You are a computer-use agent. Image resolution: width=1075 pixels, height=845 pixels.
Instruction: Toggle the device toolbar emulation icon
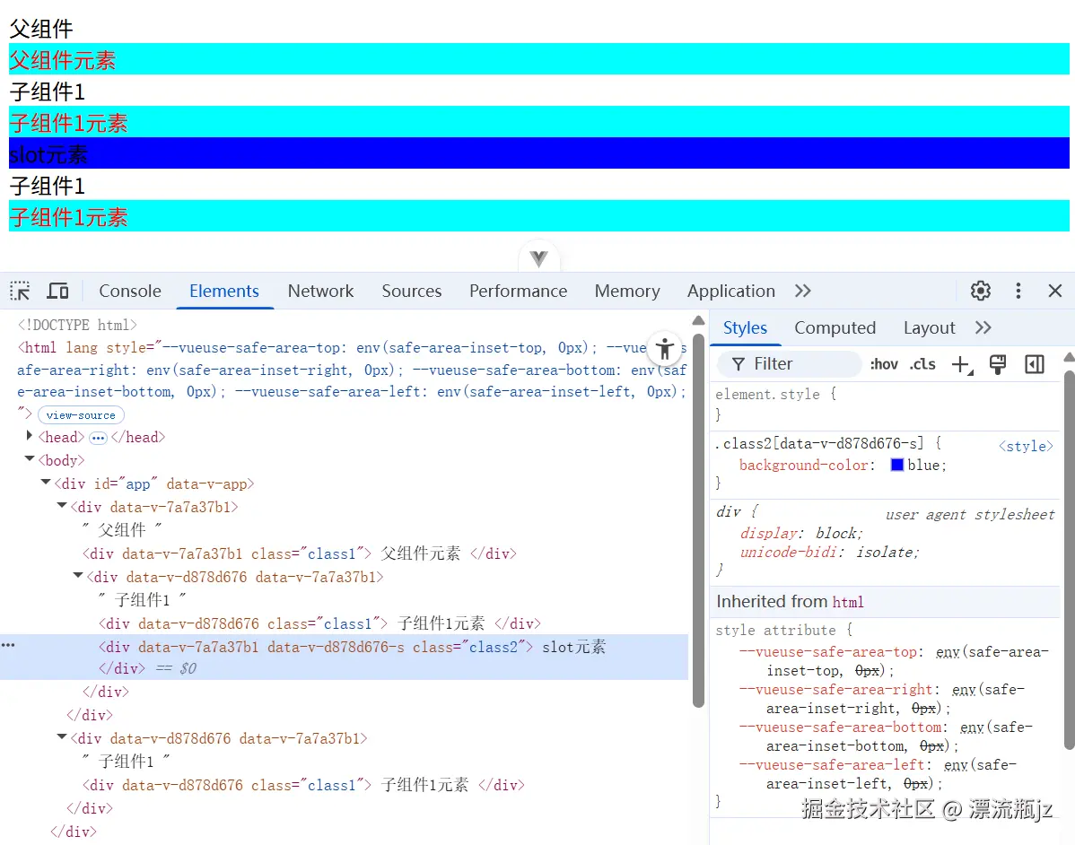click(57, 290)
